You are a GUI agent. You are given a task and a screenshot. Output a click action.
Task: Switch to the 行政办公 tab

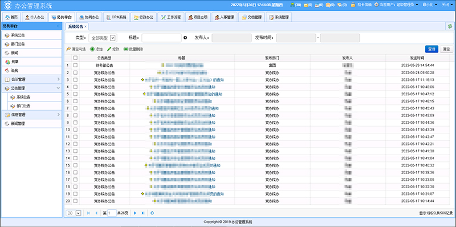(x=144, y=17)
